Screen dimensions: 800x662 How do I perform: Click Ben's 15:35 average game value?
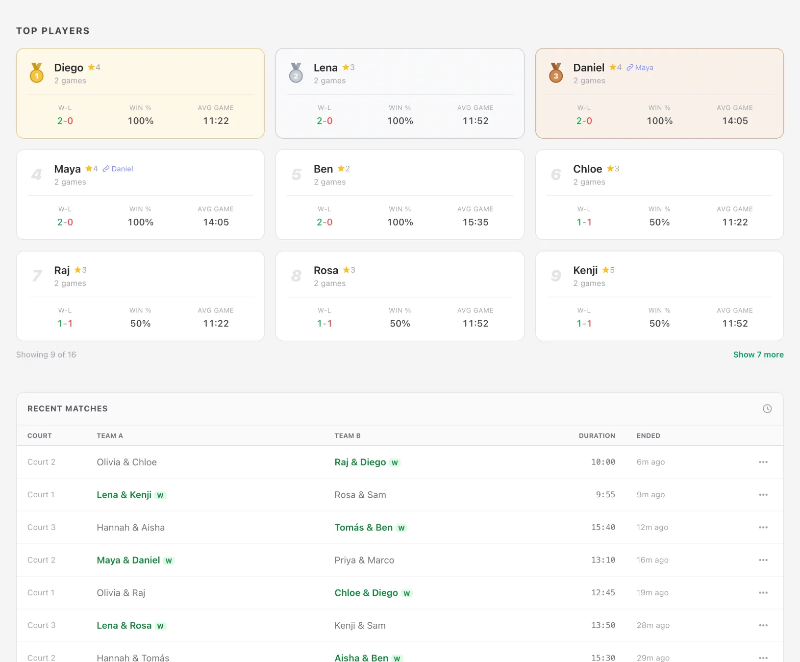point(475,222)
